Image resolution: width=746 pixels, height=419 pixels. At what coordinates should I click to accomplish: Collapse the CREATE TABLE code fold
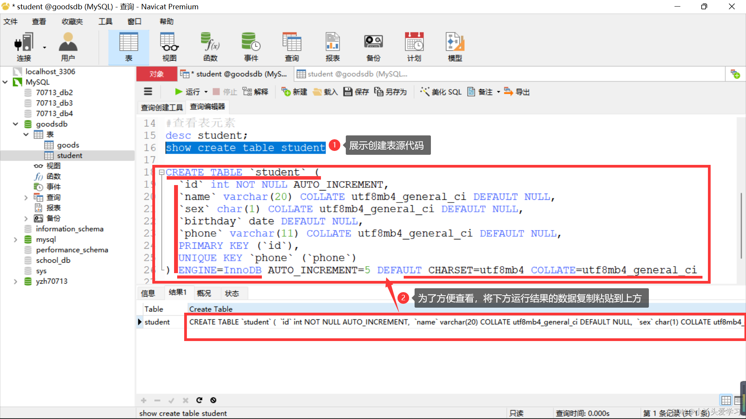162,172
